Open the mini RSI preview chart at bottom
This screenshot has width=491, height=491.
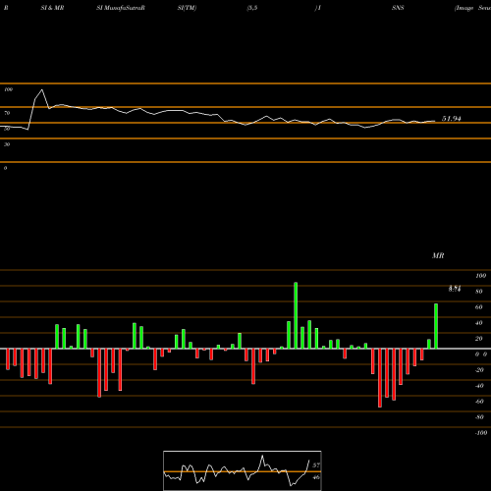click(x=243, y=470)
